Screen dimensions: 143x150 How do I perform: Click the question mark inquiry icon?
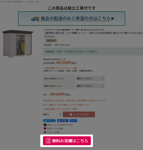(x=45, y=125)
